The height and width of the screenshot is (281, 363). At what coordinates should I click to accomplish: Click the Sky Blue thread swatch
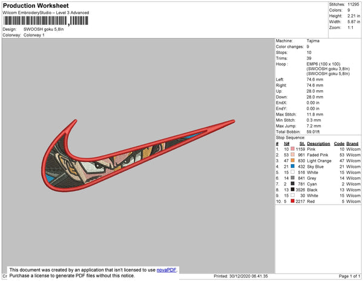coord(293,167)
